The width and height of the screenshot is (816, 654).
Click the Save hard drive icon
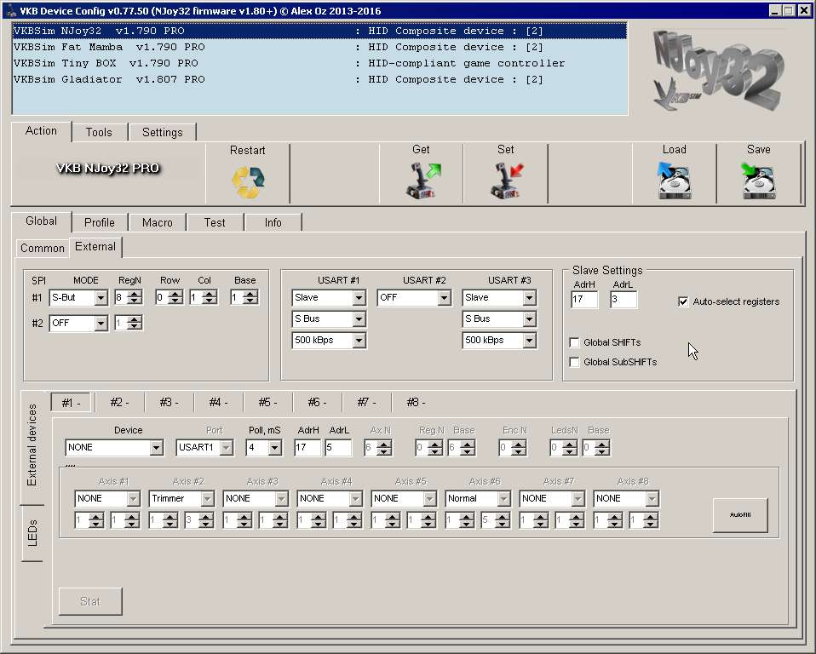click(x=758, y=180)
